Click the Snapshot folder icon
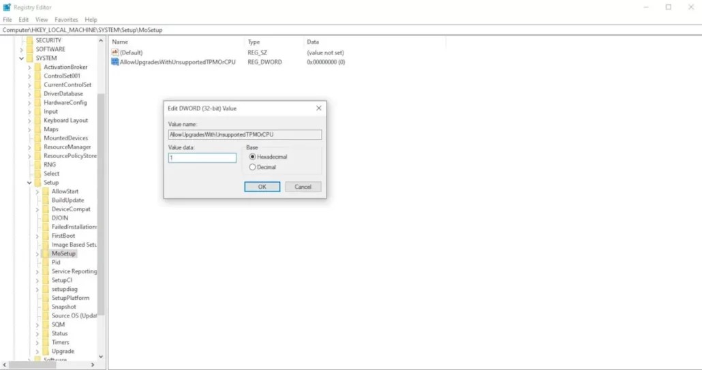Screen dimensions: 702x370 [x=46, y=307]
